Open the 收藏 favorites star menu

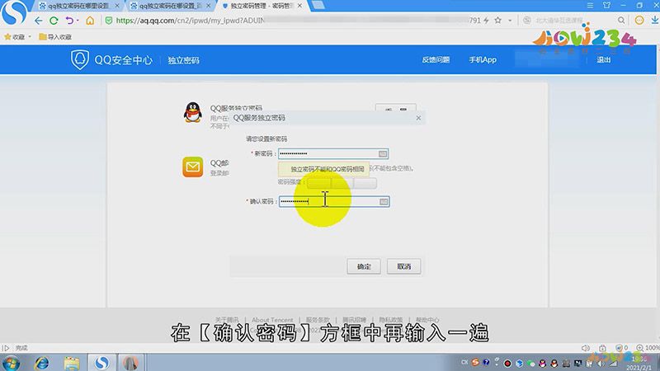(x=14, y=37)
